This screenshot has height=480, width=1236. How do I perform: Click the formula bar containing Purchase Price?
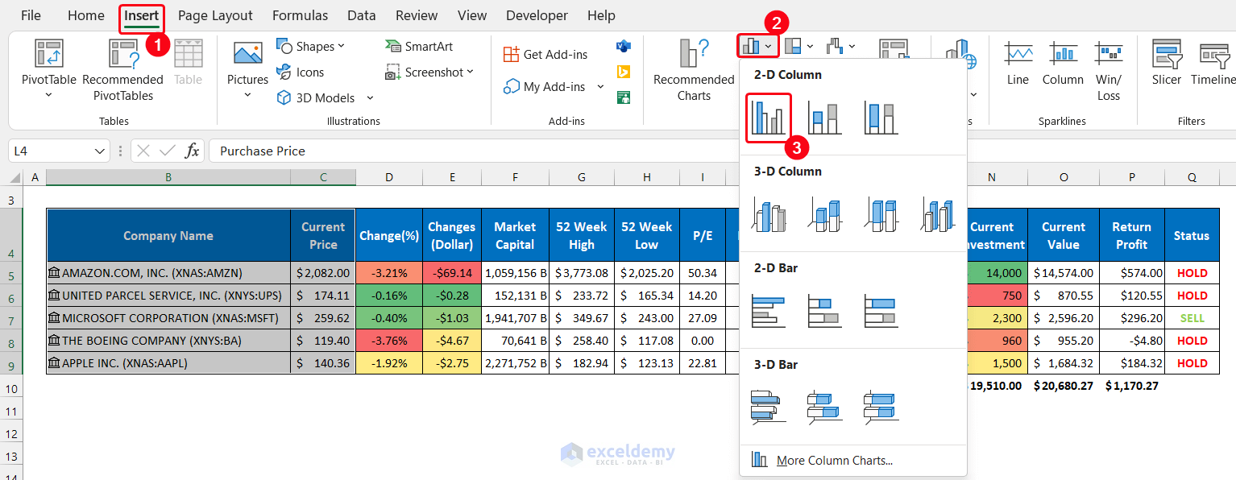click(x=721, y=151)
